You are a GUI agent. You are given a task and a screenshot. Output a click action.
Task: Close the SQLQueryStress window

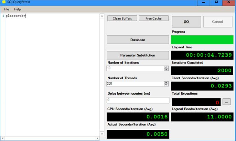229,2
